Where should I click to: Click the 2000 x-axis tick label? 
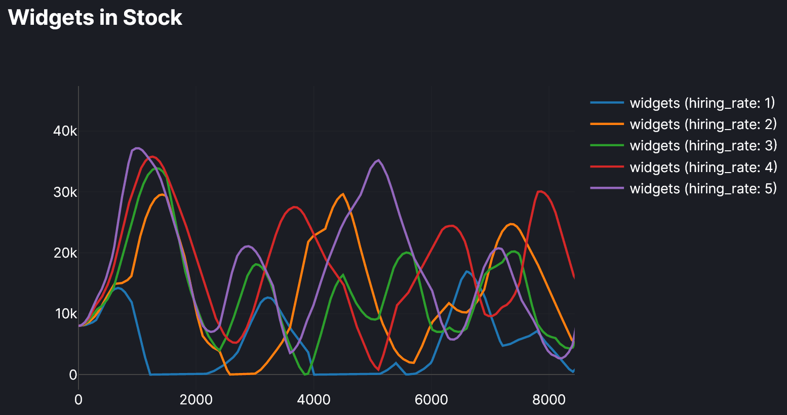coord(196,400)
